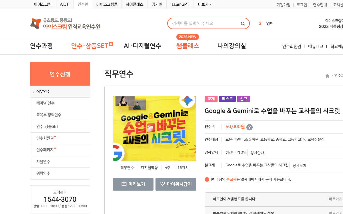Open the AI·디지털연수 main menu
The image size is (343, 214).
pyautogui.click(x=142, y=46)
